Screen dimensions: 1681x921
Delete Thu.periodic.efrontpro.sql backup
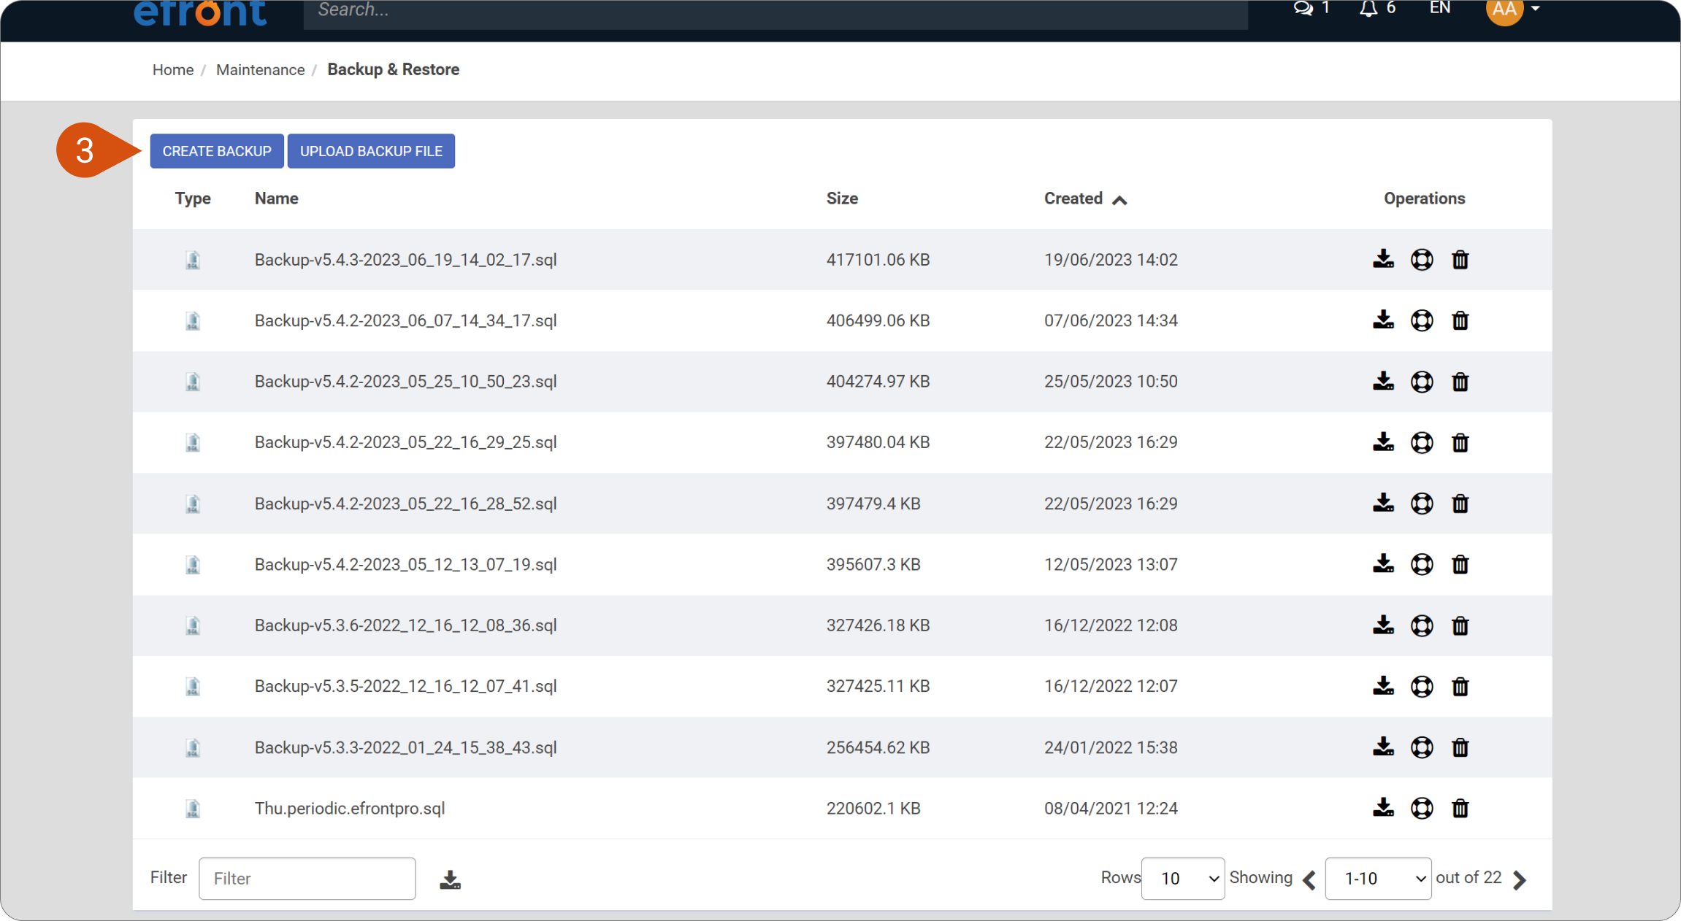pos(1460,808)
